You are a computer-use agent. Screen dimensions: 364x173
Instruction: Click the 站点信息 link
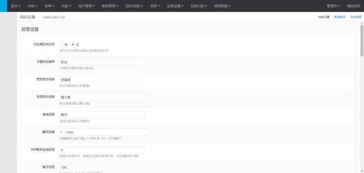(x=356, y=17)
